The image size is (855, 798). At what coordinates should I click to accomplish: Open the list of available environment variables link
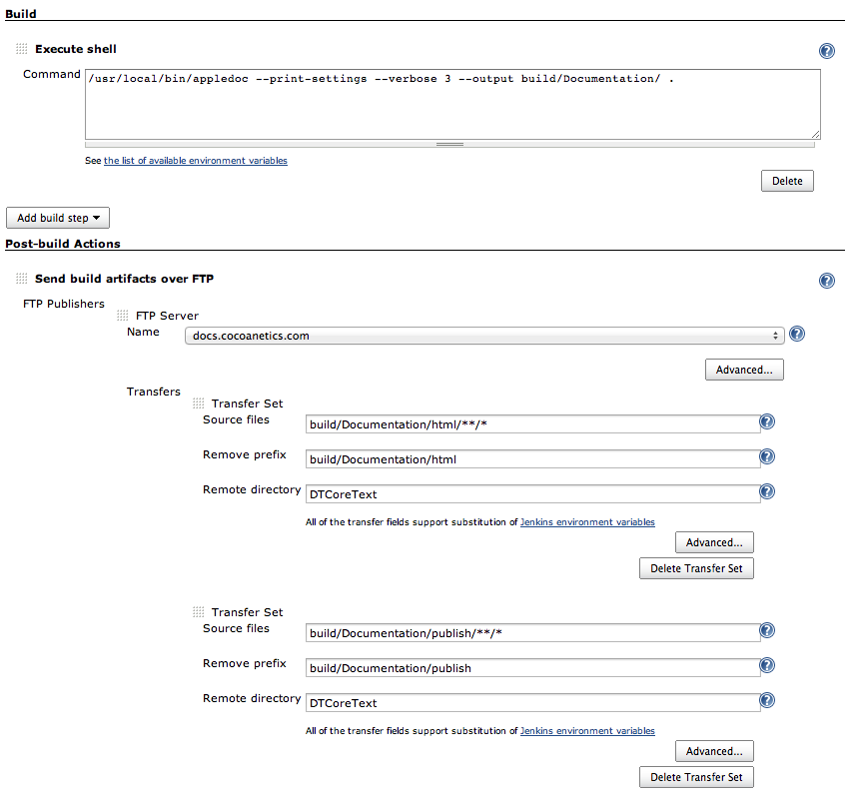click(x=195, y=160)
